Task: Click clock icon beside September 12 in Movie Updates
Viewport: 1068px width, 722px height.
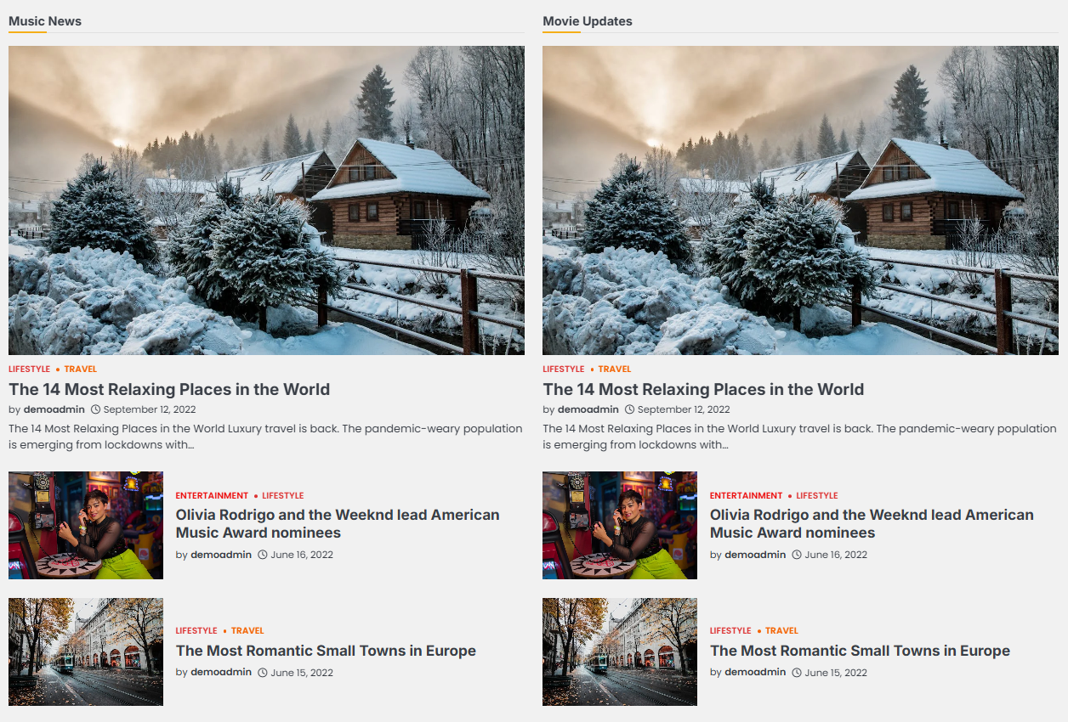Action: [629, 409]
